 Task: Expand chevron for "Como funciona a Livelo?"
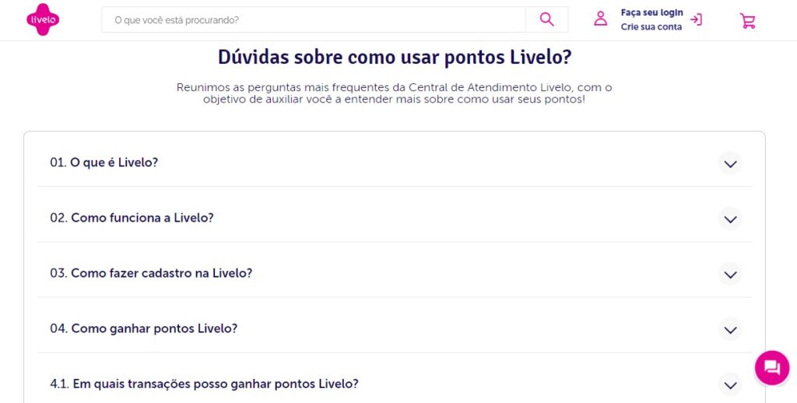coord(729,219)
